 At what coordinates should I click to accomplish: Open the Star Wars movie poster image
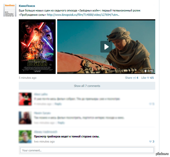pyautogui.click(x=37, y=46)
